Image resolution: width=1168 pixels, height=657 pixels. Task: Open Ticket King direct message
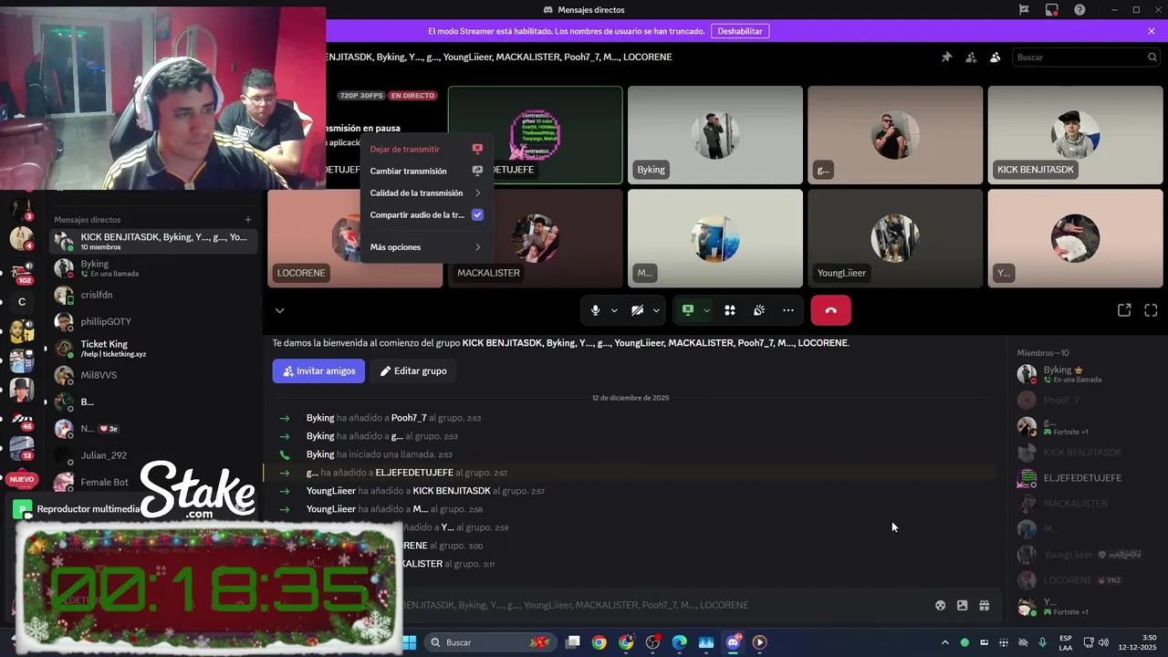tap(153, 349)
